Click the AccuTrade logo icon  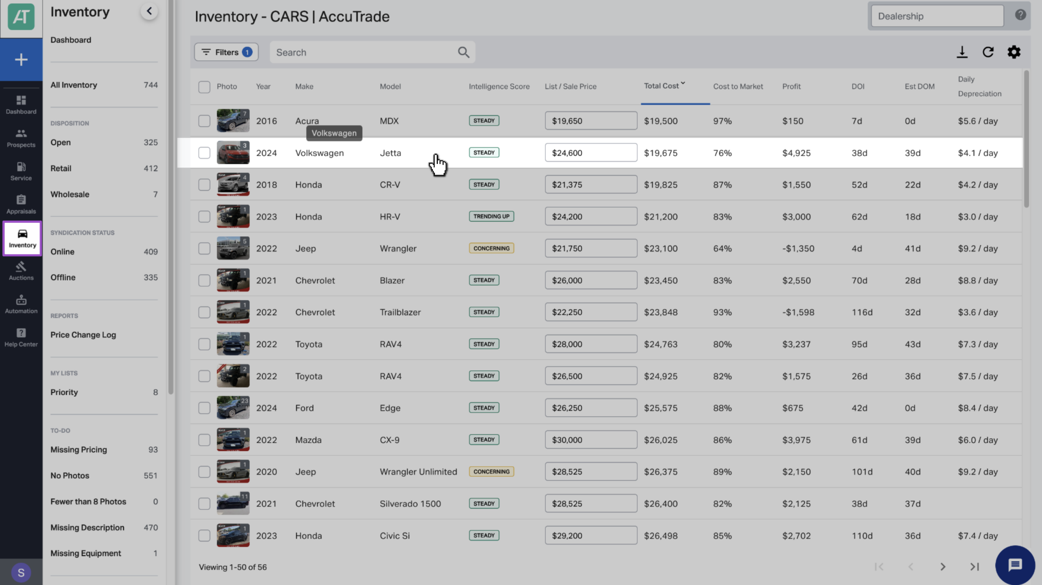[21, 17]
